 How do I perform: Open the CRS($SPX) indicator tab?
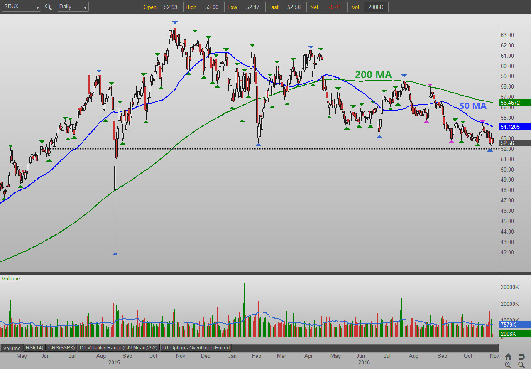(x=61, y=348)
